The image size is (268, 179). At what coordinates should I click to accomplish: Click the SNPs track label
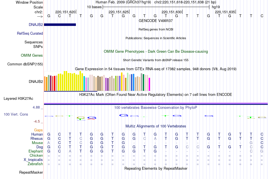(x=38, y=47)
